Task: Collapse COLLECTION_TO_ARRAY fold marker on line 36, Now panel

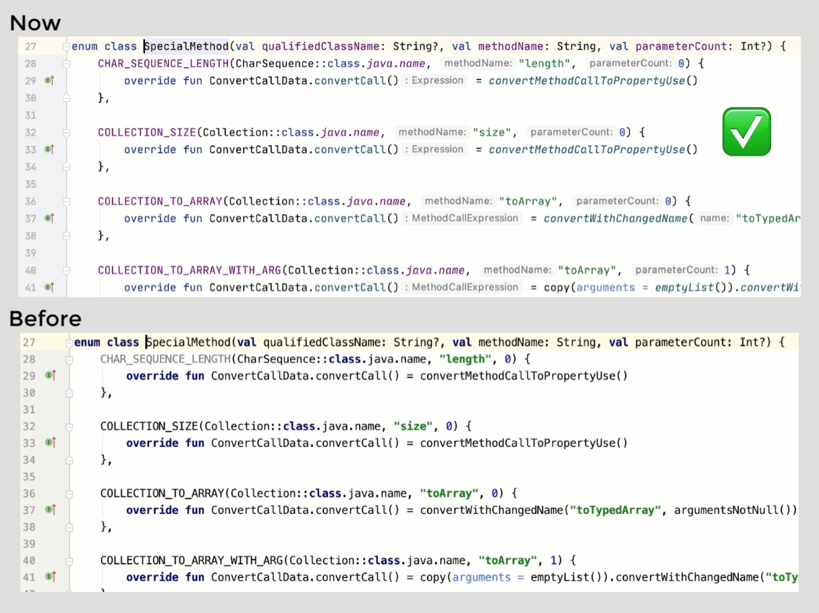Action: click(66, 202)
